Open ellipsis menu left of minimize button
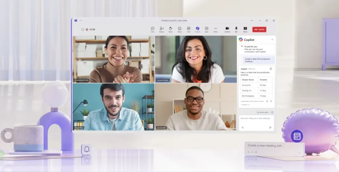The image size is (339, 172). (252, 21)
